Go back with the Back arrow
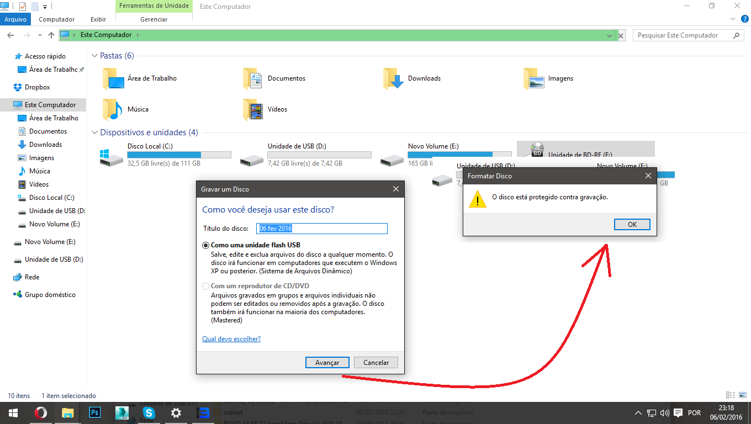The width and height of the screenshot is (751, 424). (10, 35)
